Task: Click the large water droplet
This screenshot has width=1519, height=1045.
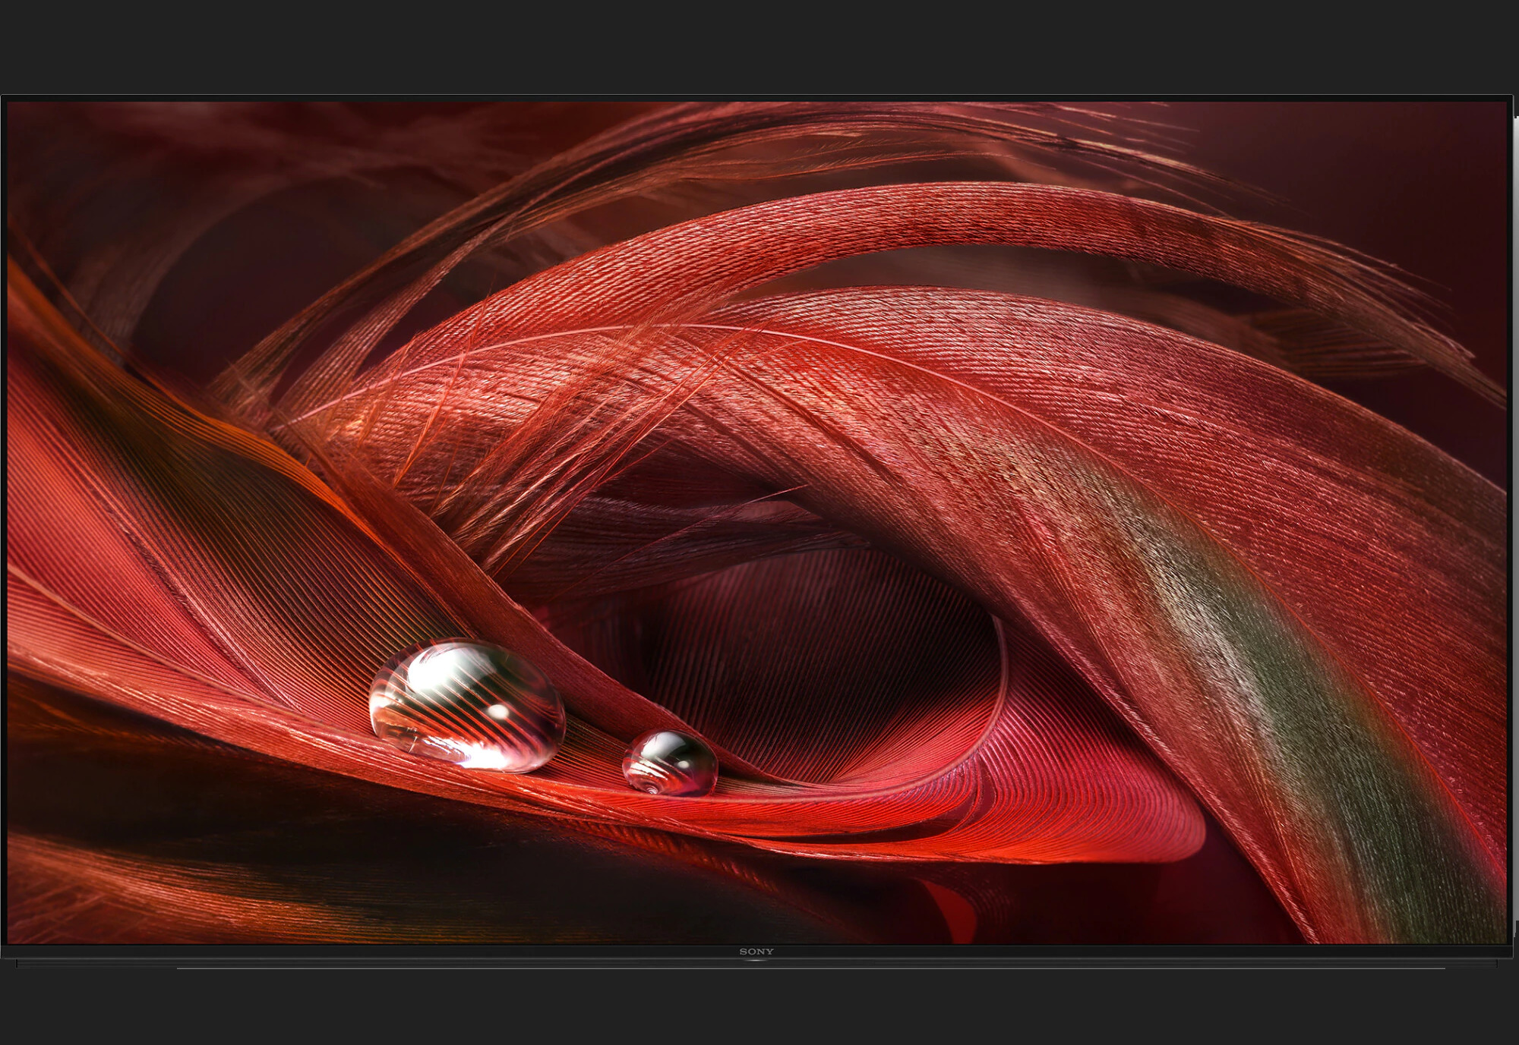Action: [x=467, y=706]
